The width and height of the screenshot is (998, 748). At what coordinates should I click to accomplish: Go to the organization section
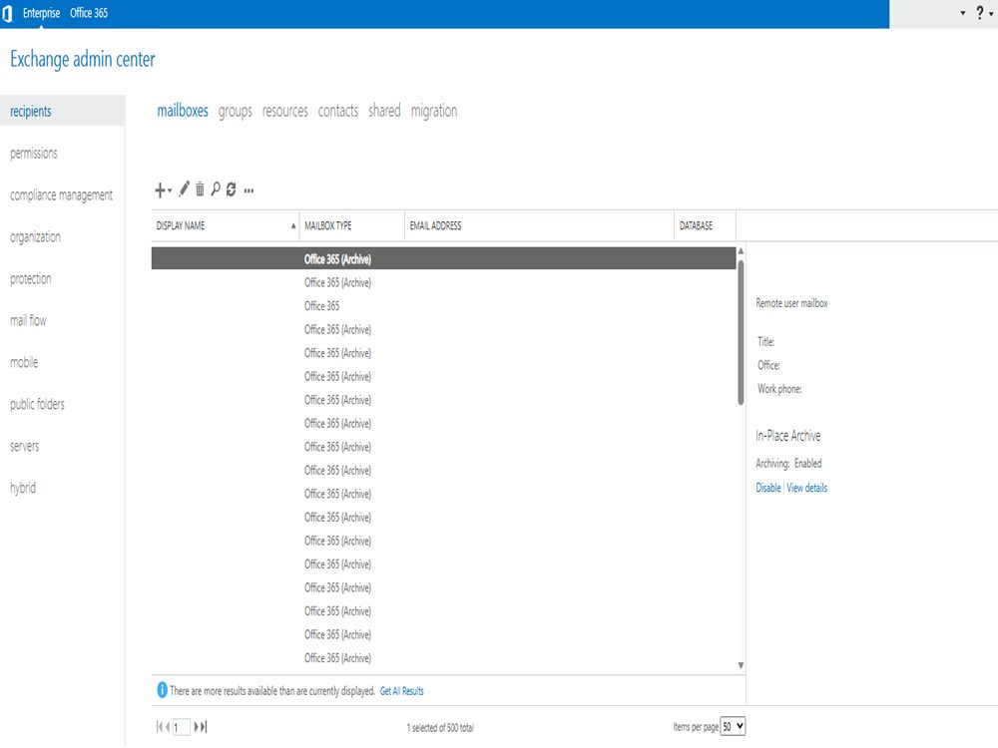tap(36, 237)
